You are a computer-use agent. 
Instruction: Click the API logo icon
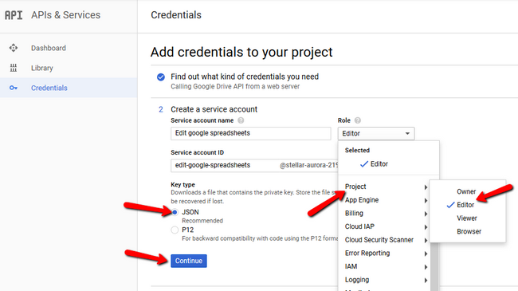tap(14, 15)
